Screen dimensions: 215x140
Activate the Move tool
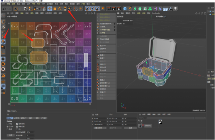tap(50, 9)
